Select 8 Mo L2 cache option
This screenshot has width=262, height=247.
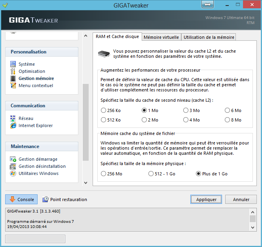click(x=233, y=120)
